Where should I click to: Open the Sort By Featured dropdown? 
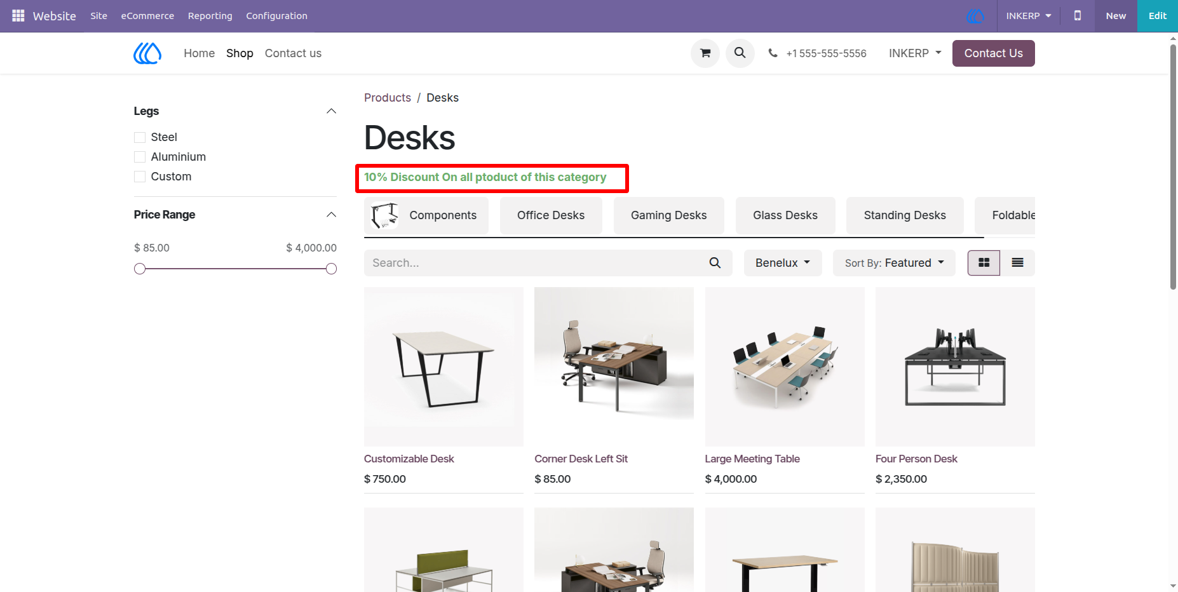point(894,263)
